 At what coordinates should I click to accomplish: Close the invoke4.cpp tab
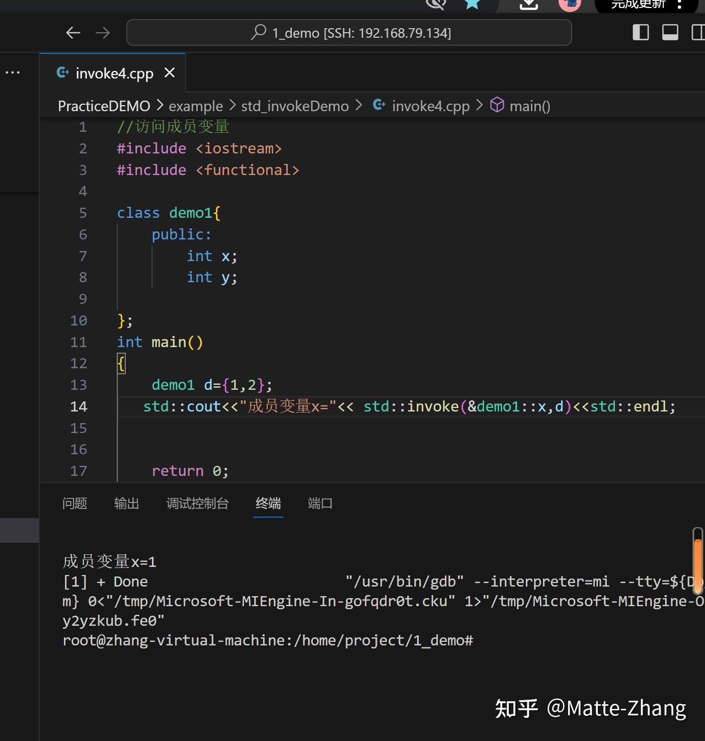169,72
